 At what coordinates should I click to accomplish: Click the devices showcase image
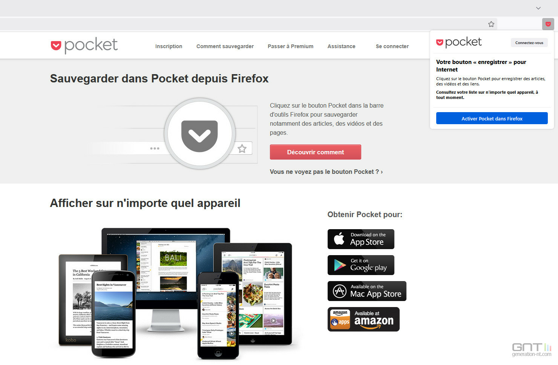pyautogui.click(x=176, y=293)
